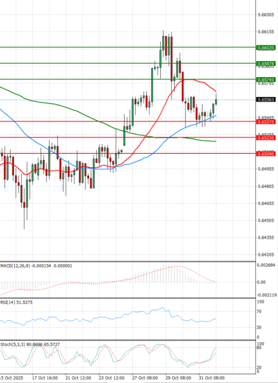The width and height of the screenshot is (278, 383).
Task: Select the current price label 0.65563
Action: click(x=266, y=99)
